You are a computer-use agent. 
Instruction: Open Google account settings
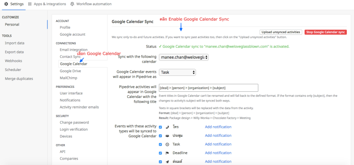[x=73, y=34]
